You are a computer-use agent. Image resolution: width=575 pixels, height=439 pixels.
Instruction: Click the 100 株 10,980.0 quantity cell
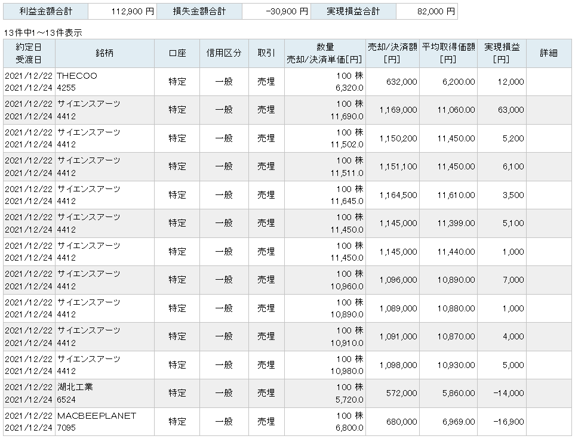pos(325,365)
